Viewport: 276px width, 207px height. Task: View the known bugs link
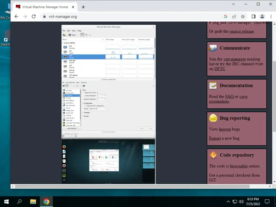click(225, 129)
